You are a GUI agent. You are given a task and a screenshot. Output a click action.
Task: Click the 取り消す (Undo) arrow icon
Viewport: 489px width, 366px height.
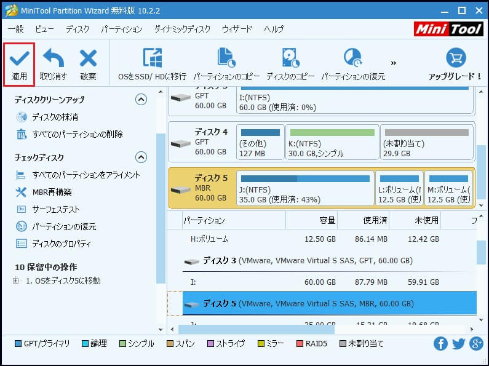(x=54, y=58)
